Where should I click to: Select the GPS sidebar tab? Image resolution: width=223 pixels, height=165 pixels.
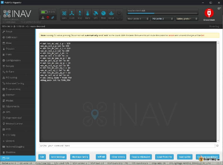(18, 112)
